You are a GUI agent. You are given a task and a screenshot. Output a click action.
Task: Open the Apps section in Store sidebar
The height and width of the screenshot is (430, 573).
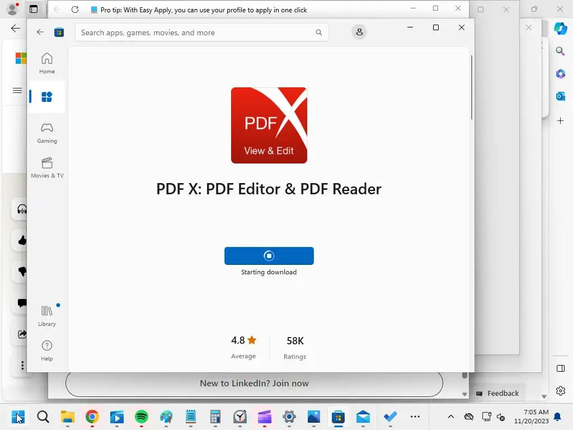(x=47, y=97)
